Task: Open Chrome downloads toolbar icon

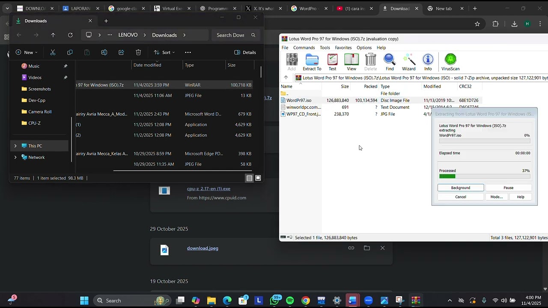Action: point(515,24)
